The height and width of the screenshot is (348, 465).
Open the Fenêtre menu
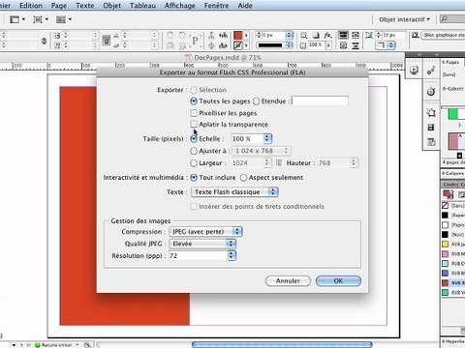coord(216,6)
